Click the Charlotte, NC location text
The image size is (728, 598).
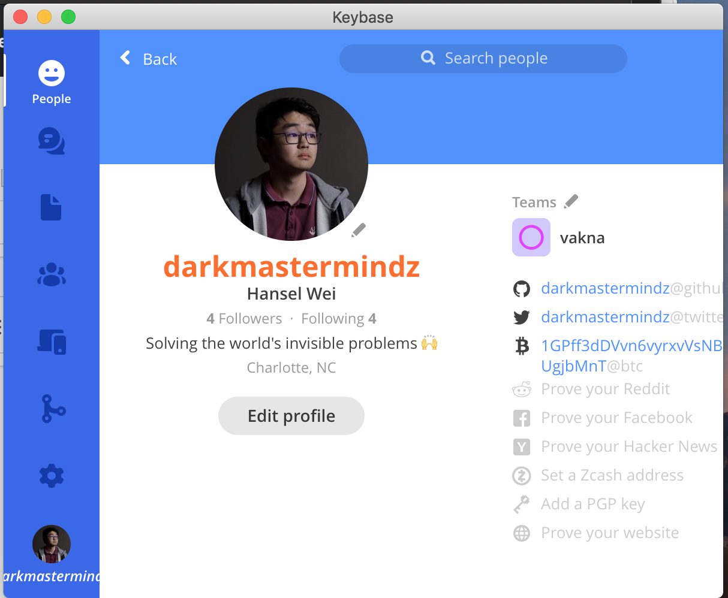[291, 367]
